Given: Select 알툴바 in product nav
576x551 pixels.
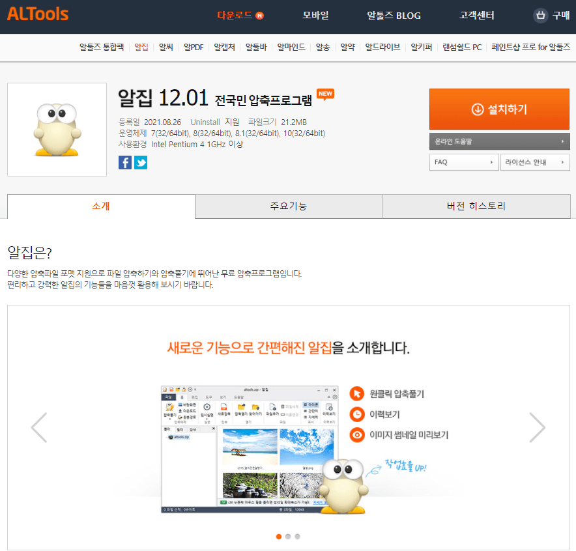Looking at the screenshot, I should (256, 47).
